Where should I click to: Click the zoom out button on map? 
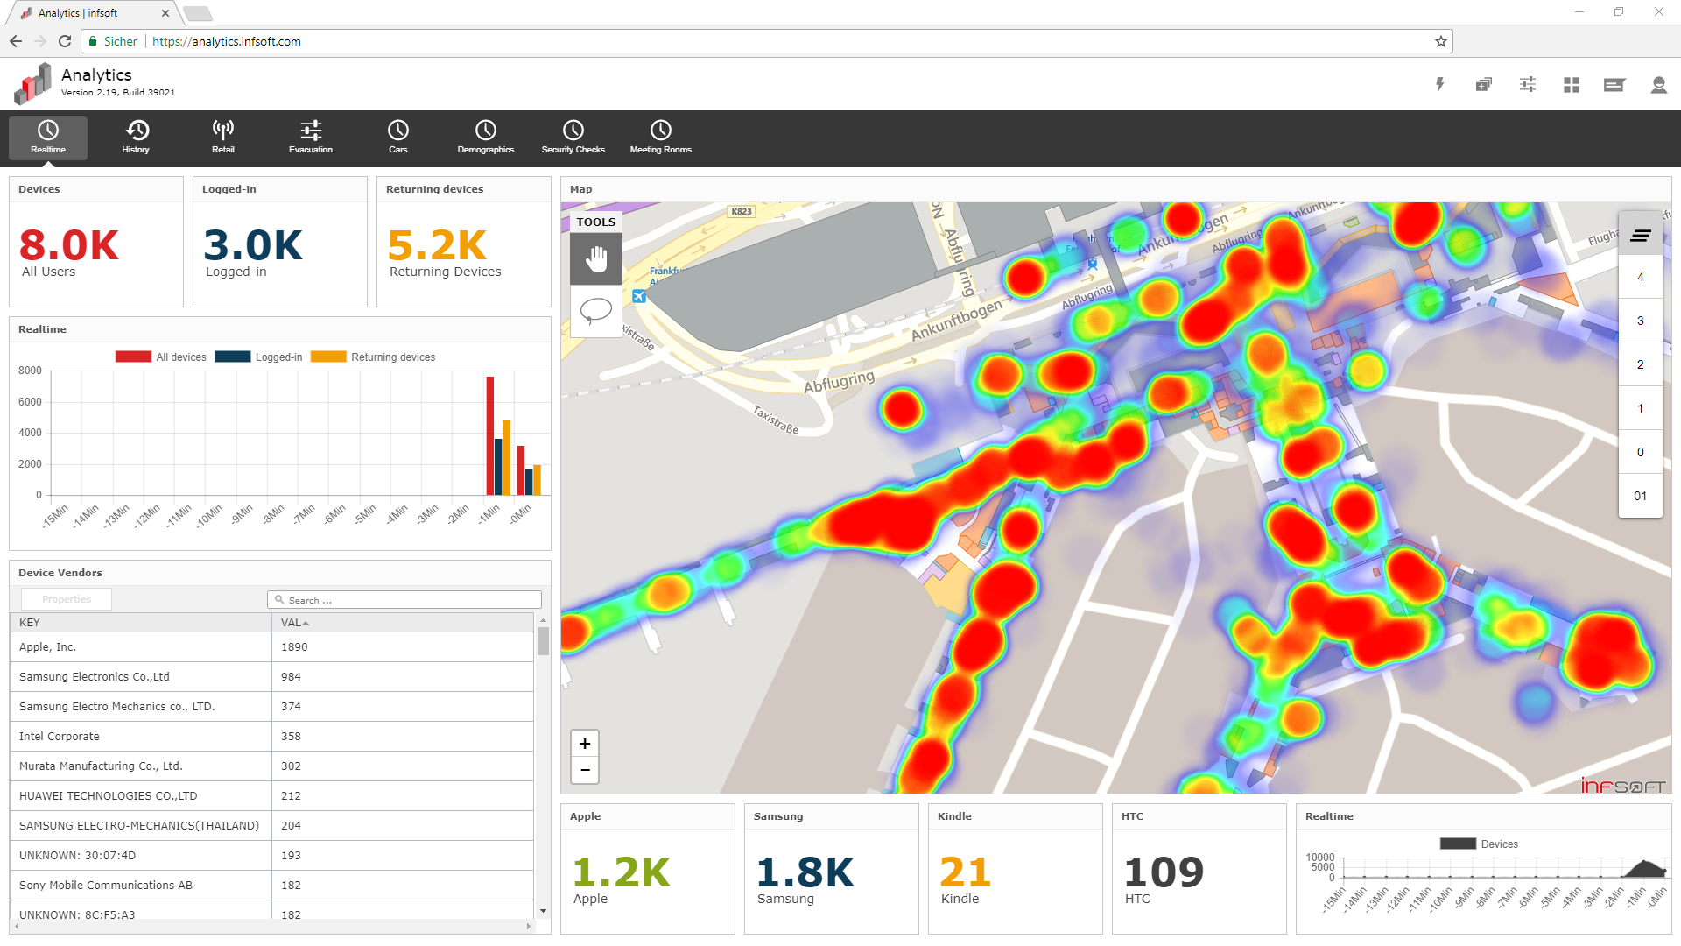tap(586, 769)
